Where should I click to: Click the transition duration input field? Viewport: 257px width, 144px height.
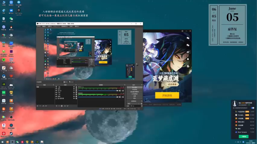click(x=135, y=106)
